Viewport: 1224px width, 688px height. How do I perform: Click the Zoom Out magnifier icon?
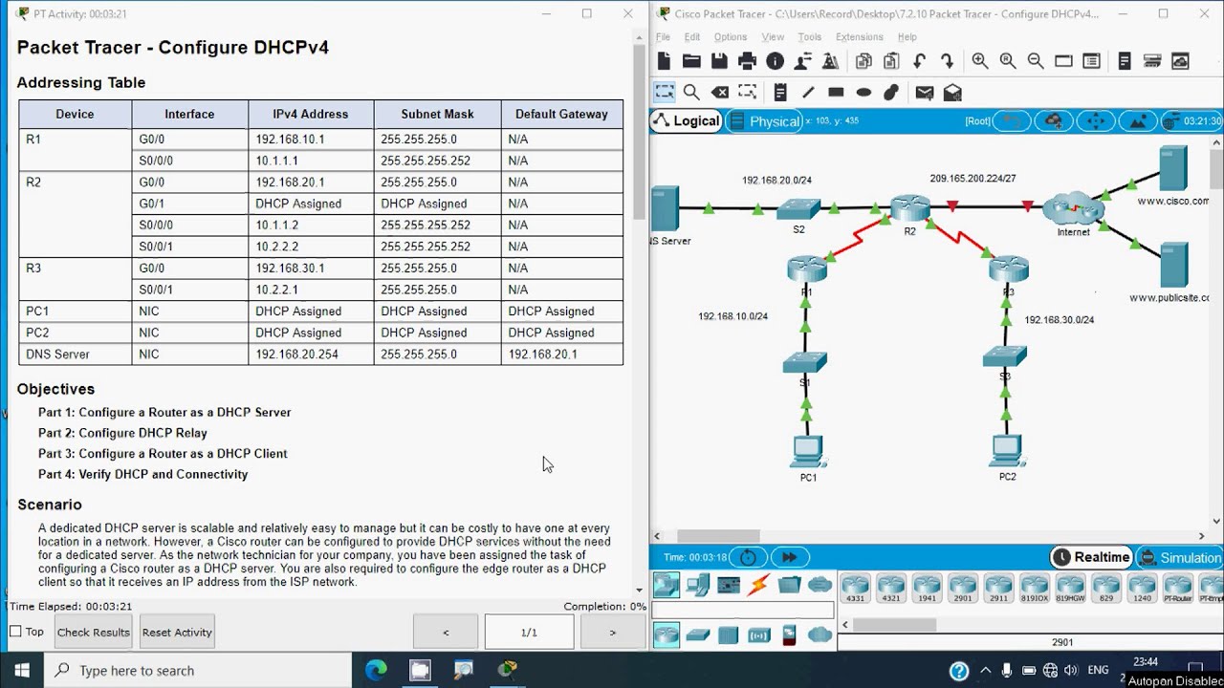tap(1036, 61)
